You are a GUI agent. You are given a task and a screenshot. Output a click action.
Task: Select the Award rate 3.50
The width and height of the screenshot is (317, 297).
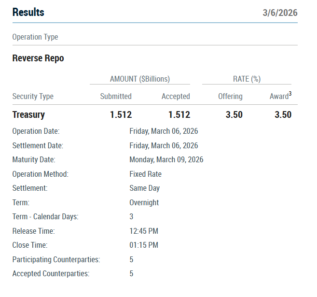[283, 115]
